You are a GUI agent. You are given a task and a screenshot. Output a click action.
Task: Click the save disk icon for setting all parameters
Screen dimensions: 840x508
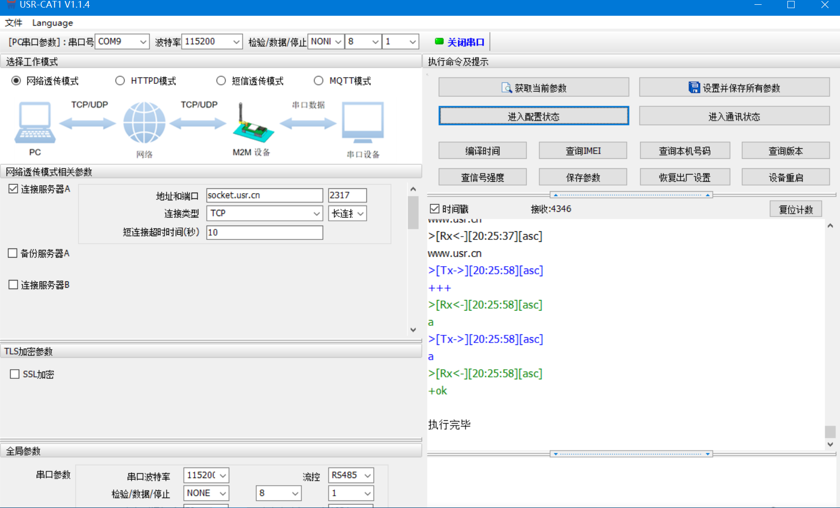pos(693,88)
